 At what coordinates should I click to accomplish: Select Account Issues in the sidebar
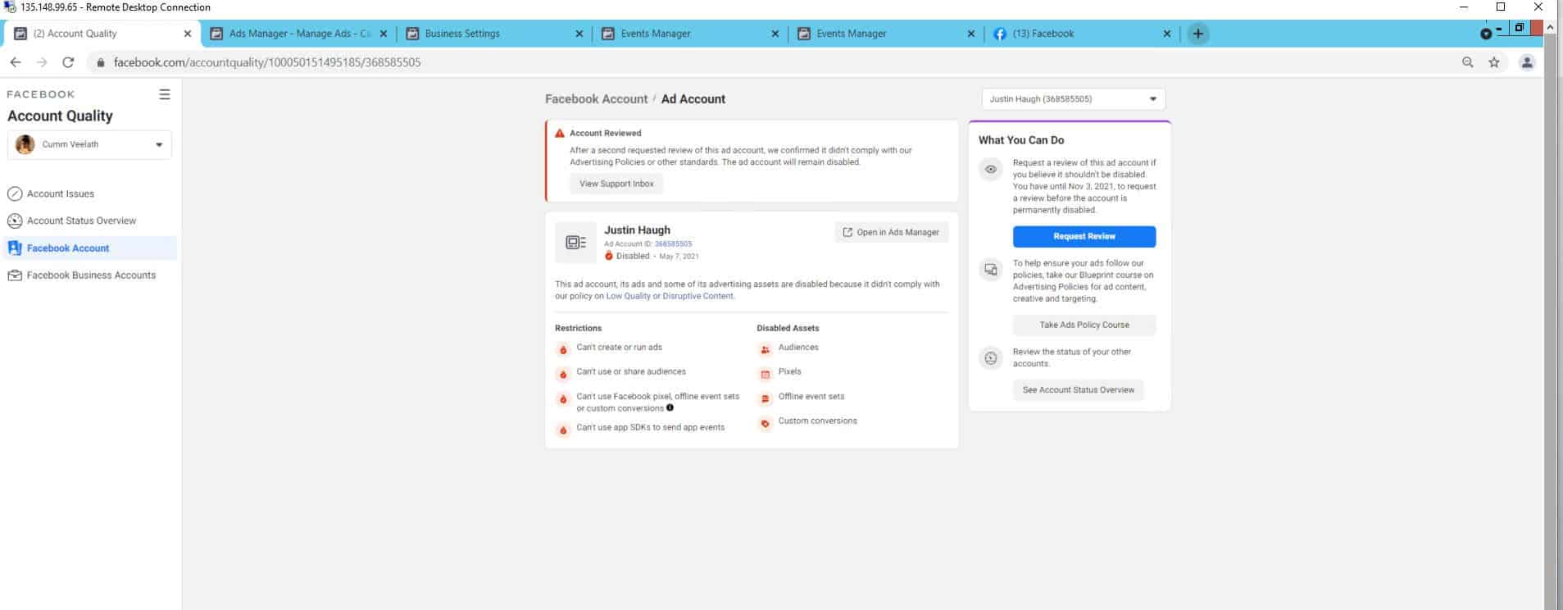click(60, 194)
